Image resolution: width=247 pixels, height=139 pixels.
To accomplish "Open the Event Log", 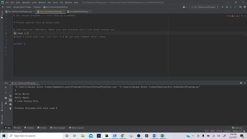I will click(237, 128).
